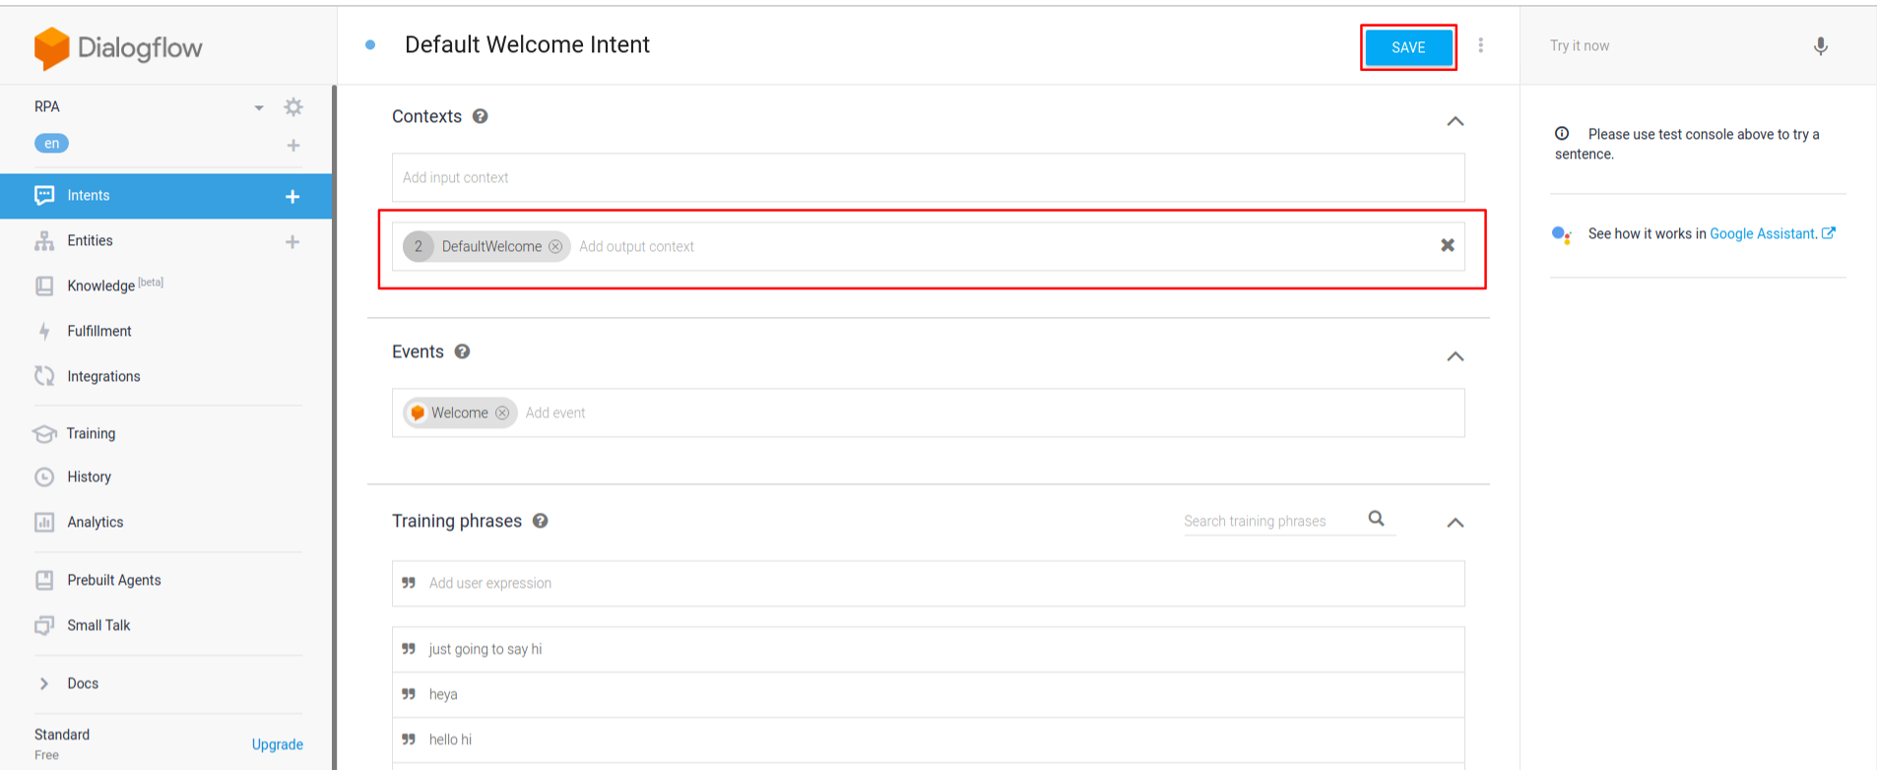Click the microphone icon in Try it now

click(x=1820, y=46)
